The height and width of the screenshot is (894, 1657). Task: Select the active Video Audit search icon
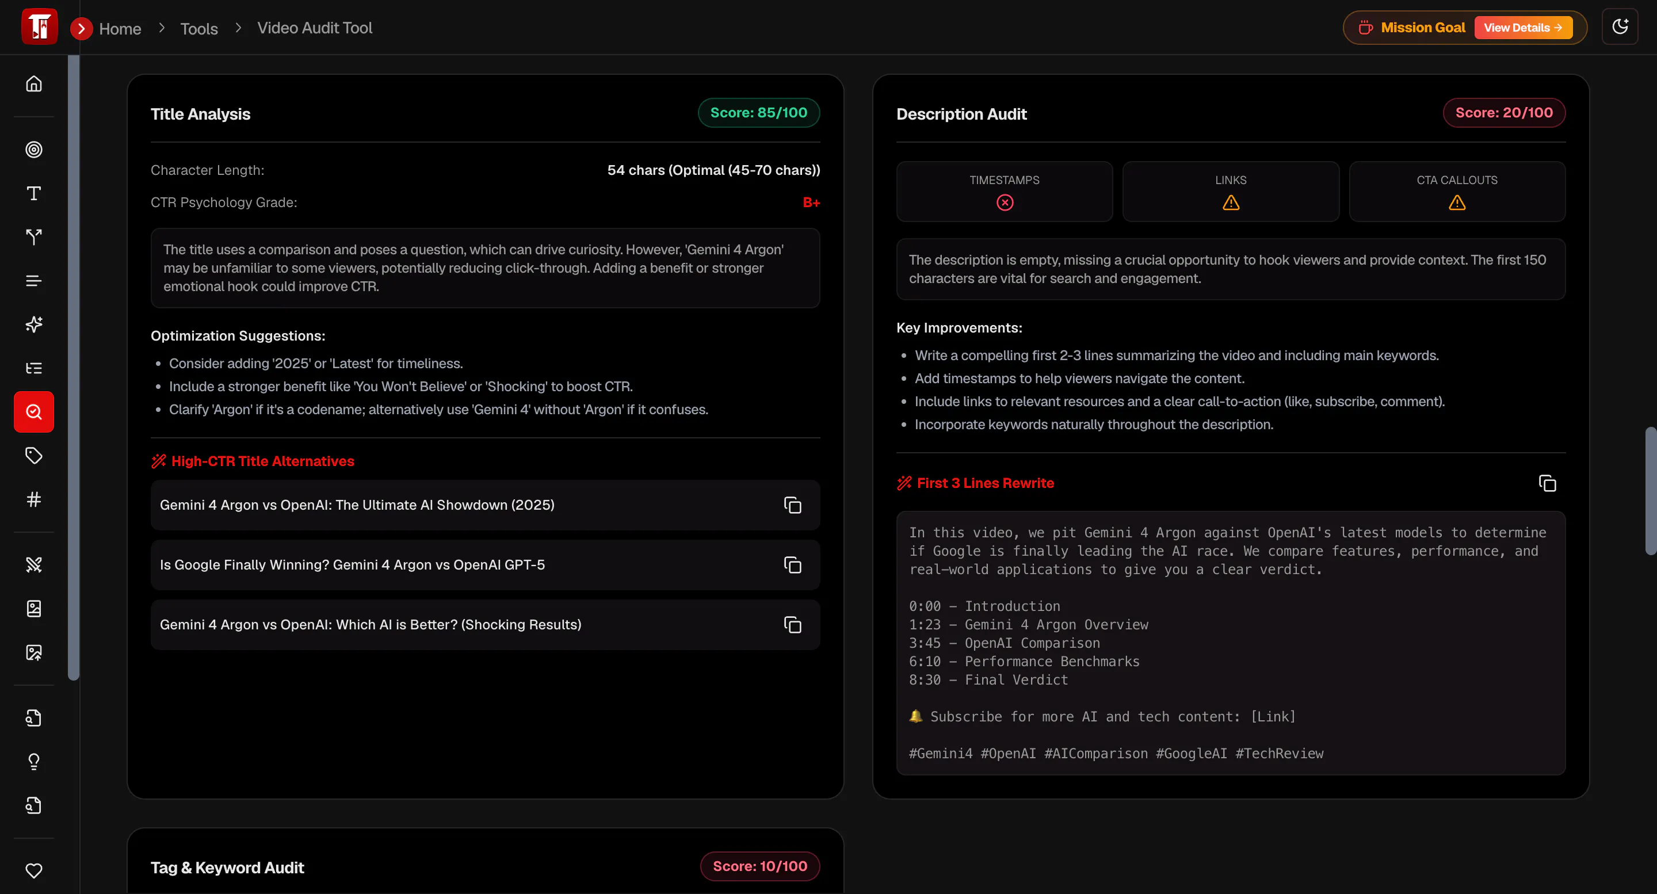coord(33,412)
